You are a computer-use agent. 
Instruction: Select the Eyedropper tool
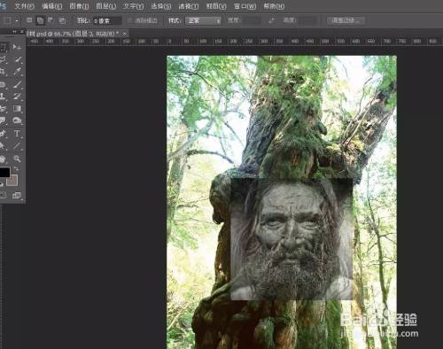click(x=17, y=72)
